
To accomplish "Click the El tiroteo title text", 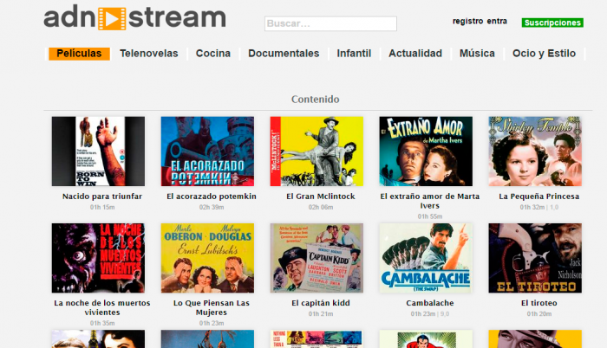I will [x=538, y=303].
